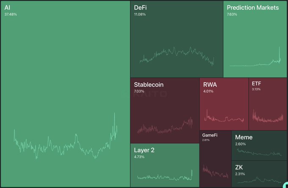
Task: Click the Meme sector label
Action: 244,137
